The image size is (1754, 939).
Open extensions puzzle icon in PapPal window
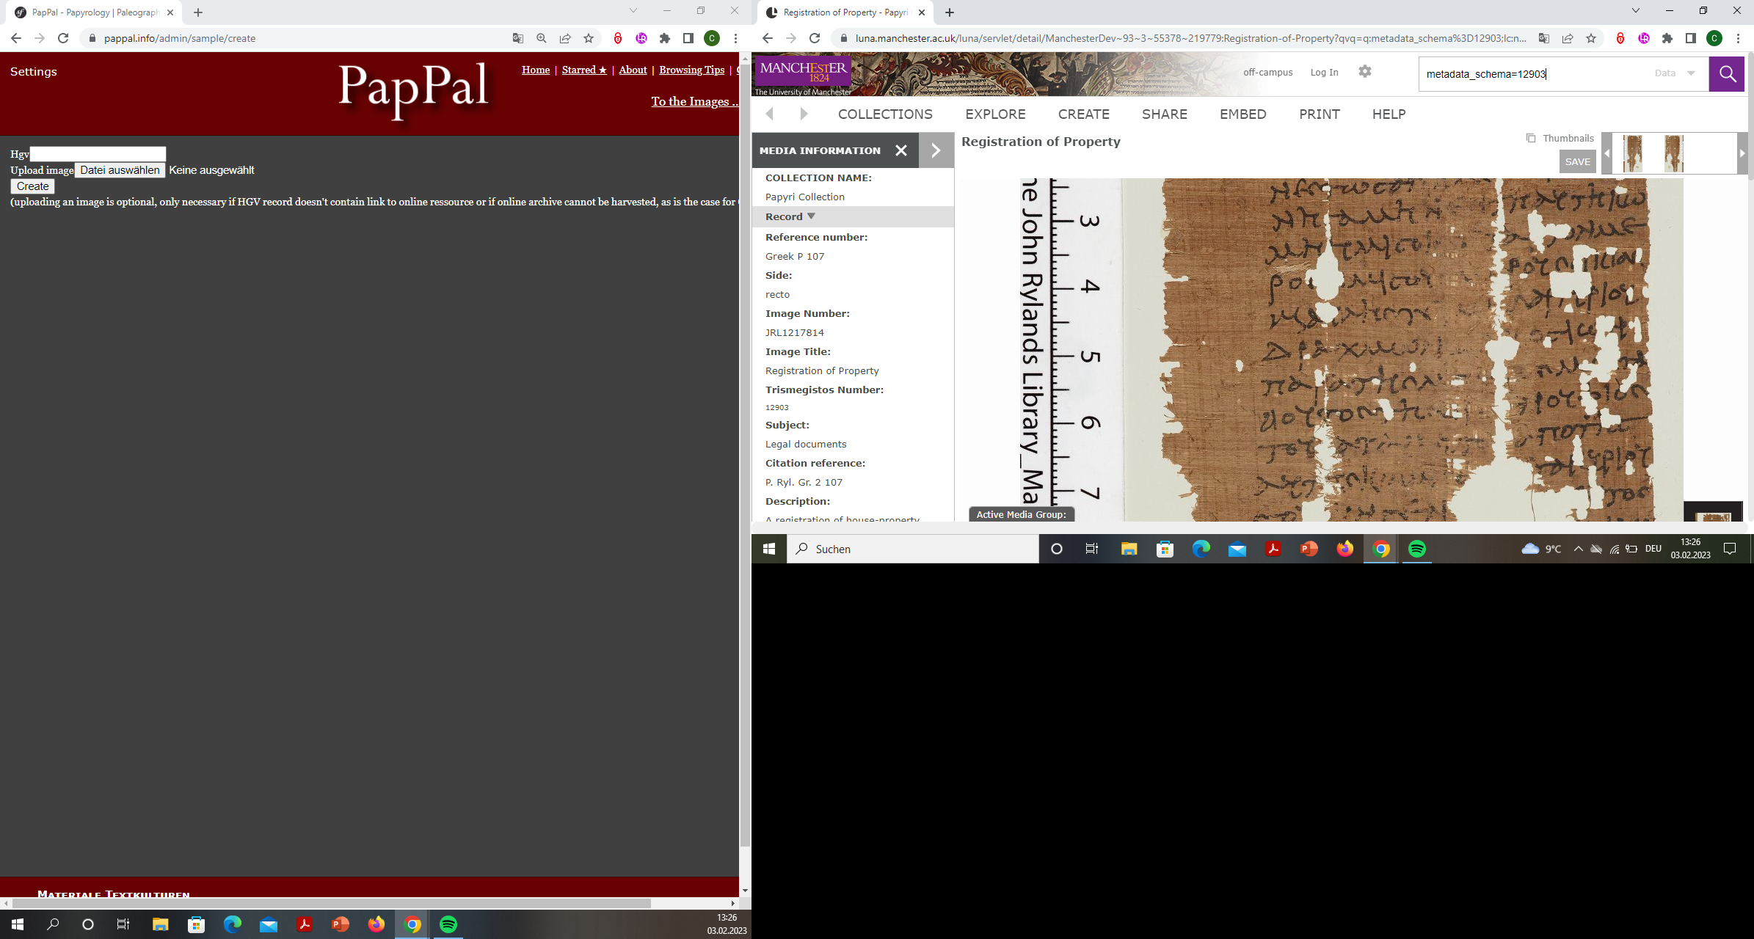(x=665, y=38)
